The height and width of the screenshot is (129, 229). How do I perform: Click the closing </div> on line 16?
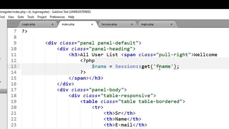point(65,84)
